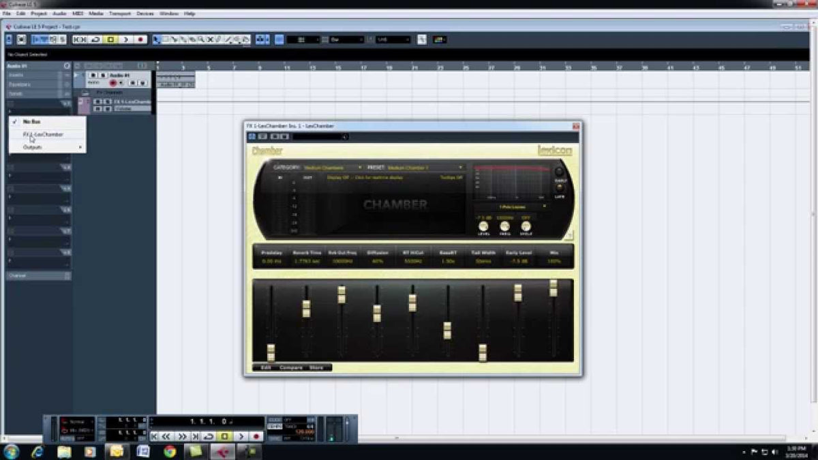
Task: Expand the Channel section in Inspector
Action: point(37,275)
